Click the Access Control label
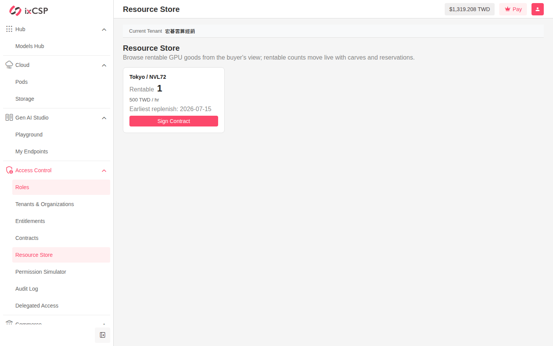Screen dimensions: 553x346 point(33,170)
